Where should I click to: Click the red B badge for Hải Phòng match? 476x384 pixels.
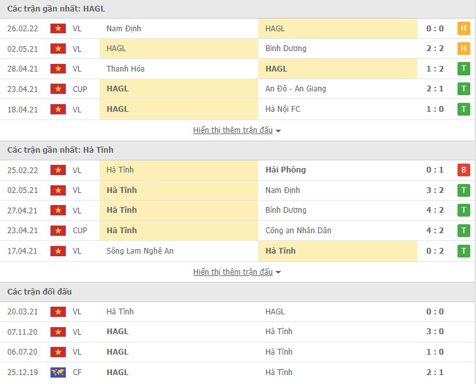pos(463,170)
